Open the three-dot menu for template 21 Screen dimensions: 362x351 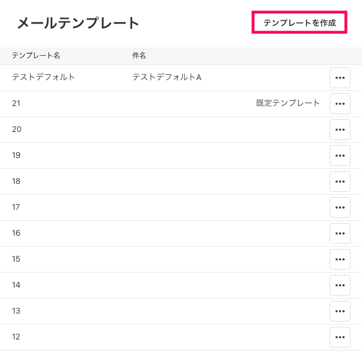point(340,104)
